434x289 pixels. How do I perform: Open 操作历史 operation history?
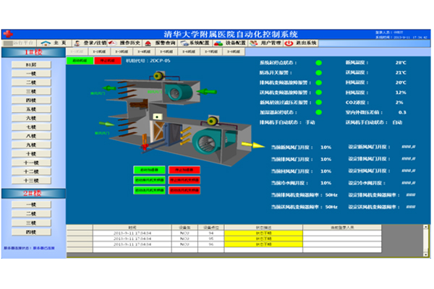click(x=125, y=43)
